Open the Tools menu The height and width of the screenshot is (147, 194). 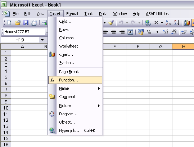pos(89,14)
